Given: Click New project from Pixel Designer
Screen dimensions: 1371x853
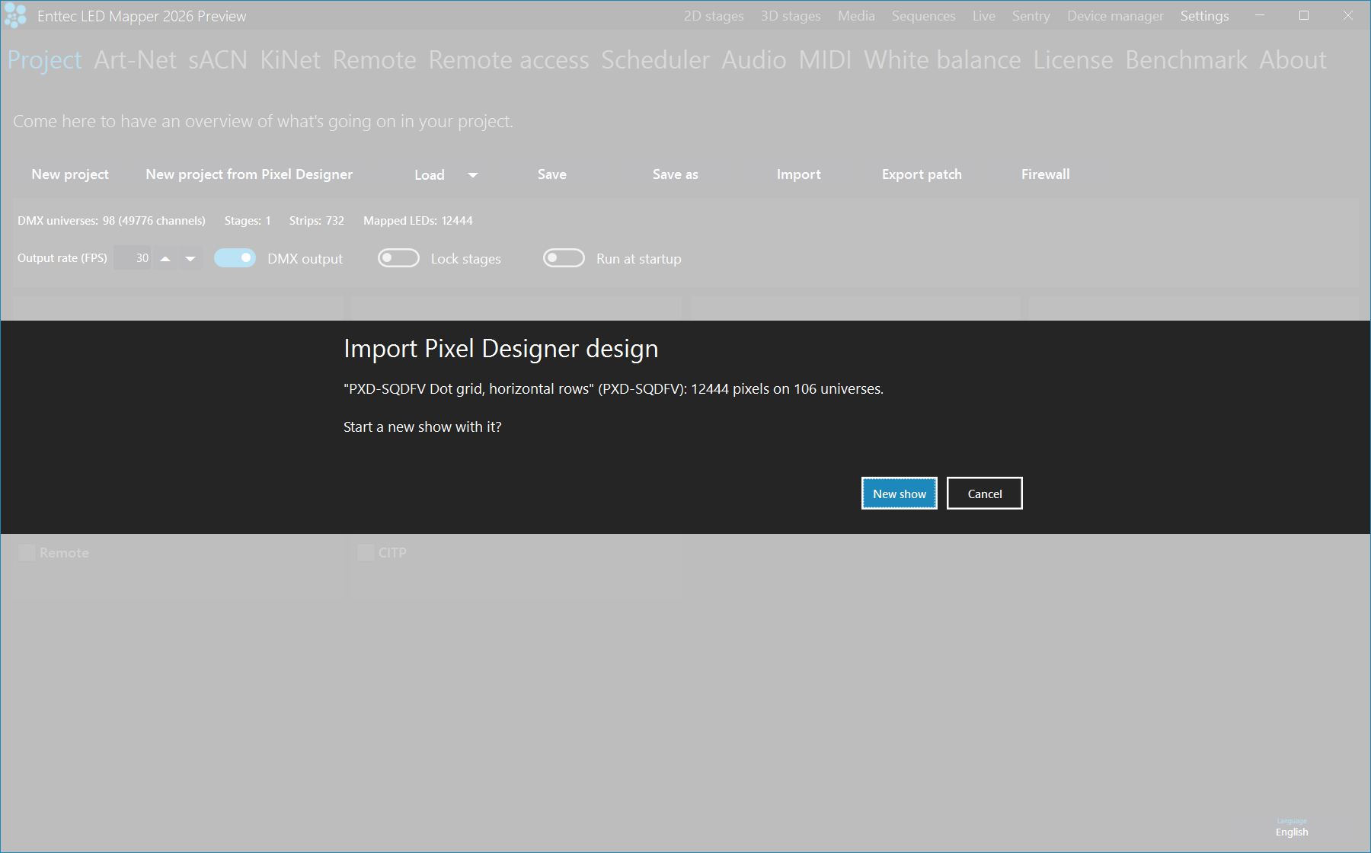Looking at the screenshot, I should tap(249, 174).
